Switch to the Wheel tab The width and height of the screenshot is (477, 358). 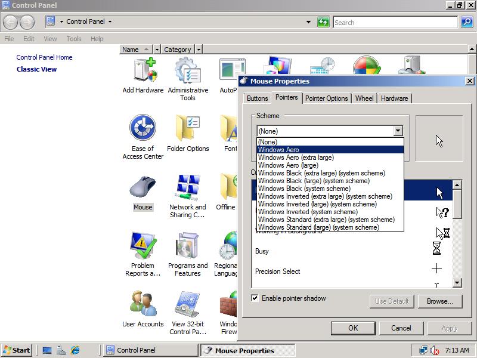click(x=364, y=98)
